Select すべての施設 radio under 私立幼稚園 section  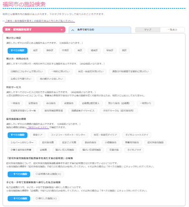point(19,198)
